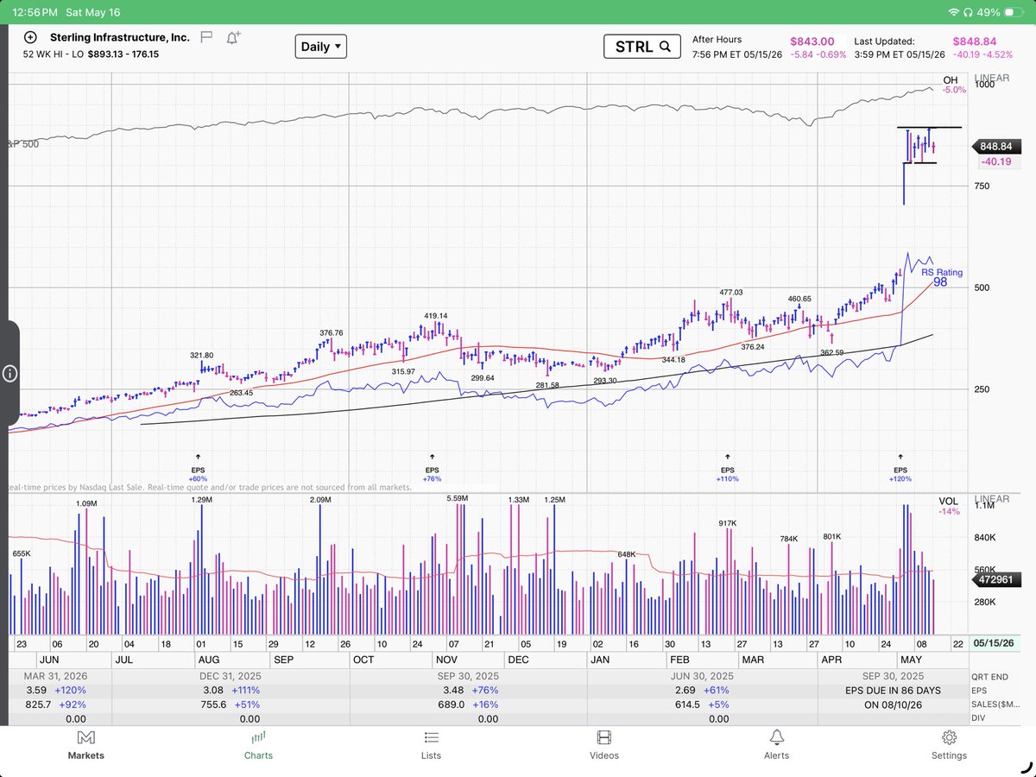Tap the status bar clock 12:56 PM

coord(36,13)
